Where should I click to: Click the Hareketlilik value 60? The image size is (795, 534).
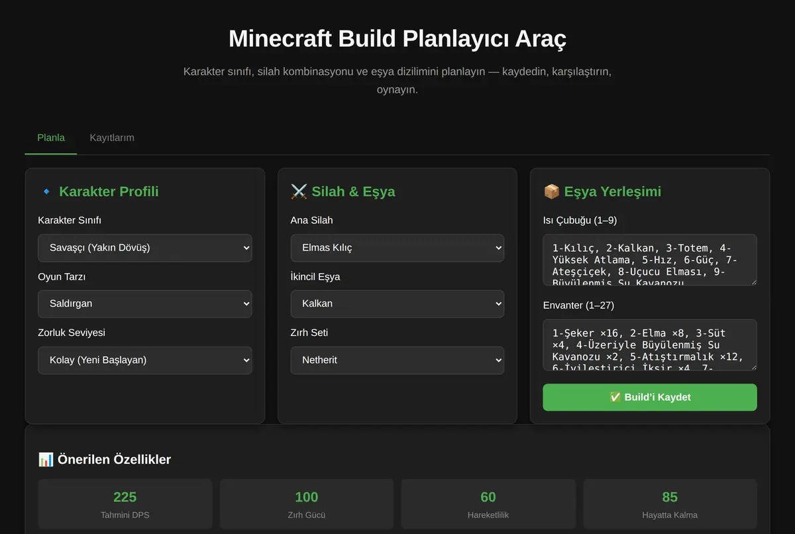488,497
